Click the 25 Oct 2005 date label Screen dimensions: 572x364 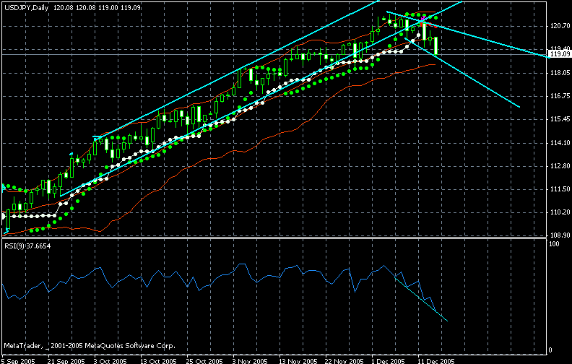point(204,361)
